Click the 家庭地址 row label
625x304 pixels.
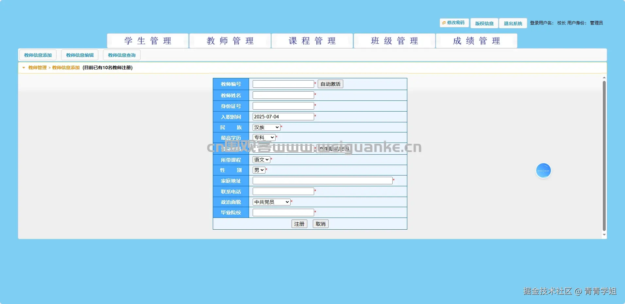231,181
